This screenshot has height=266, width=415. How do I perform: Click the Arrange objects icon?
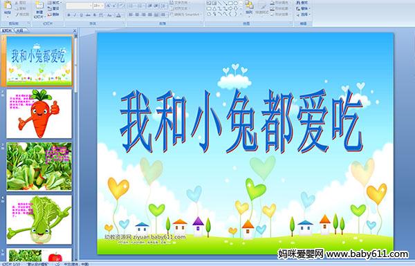point(249,8)
